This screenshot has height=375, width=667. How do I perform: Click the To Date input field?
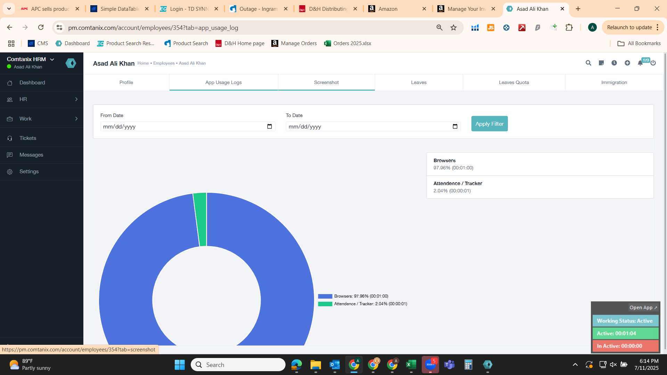(x=373, y=126)
